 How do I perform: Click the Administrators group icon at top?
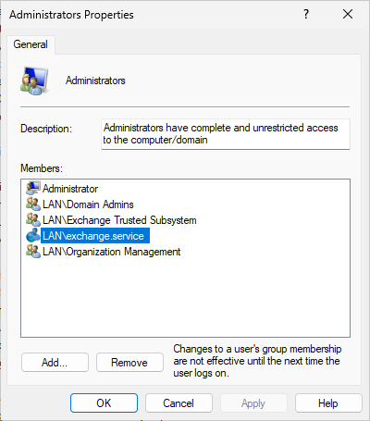click(34, 80)
